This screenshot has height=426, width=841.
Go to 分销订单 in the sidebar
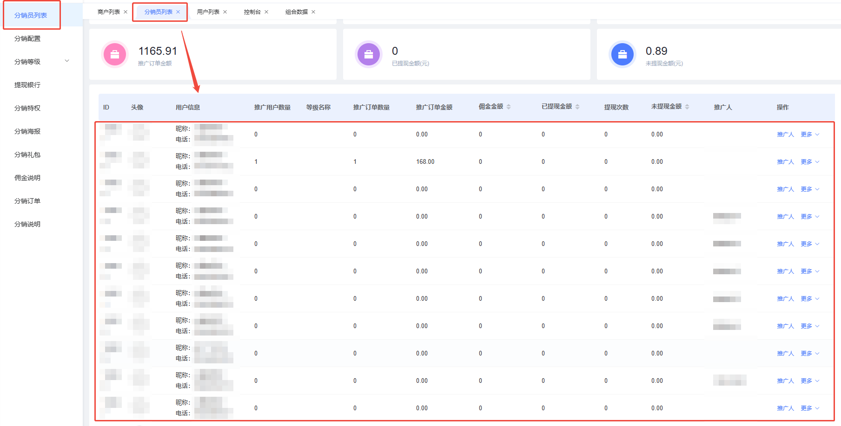pyautogui.click(x=27, y=201)
